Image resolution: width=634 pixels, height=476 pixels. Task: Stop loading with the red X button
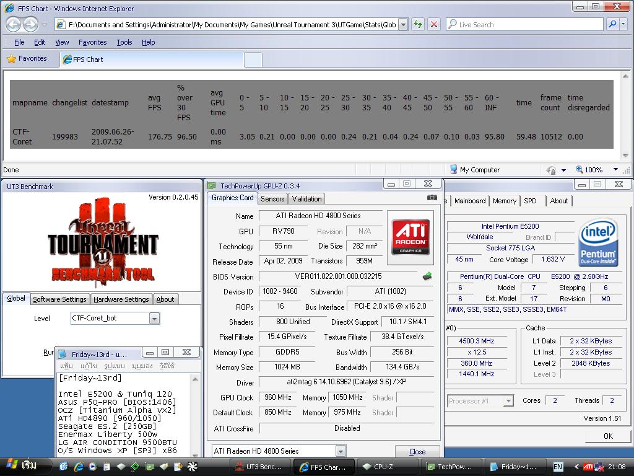point(434,24)
